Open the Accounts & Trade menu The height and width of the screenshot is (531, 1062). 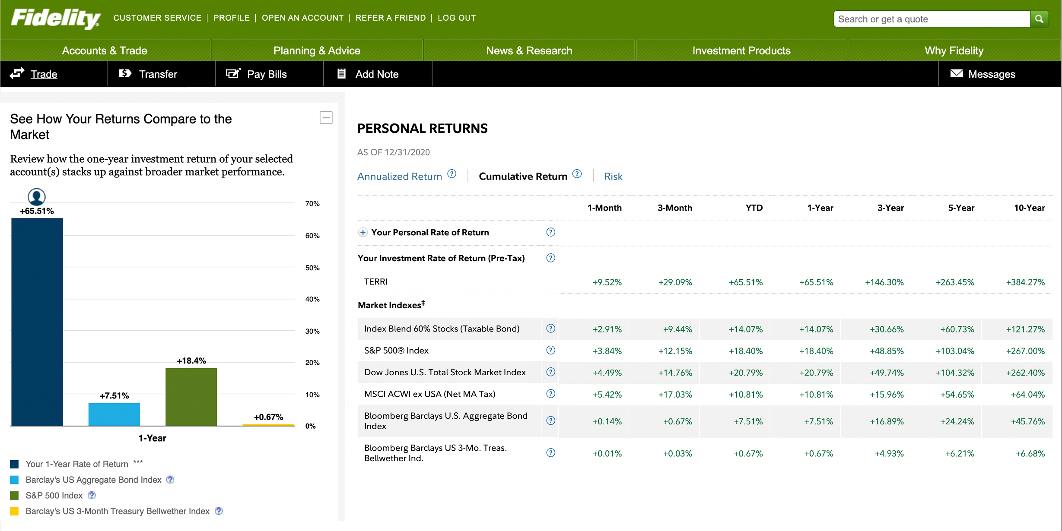(105, 51)
